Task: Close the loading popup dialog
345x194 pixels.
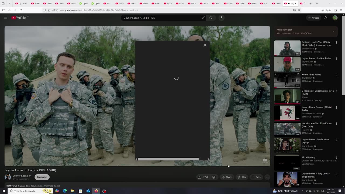Action: (205, 45)
